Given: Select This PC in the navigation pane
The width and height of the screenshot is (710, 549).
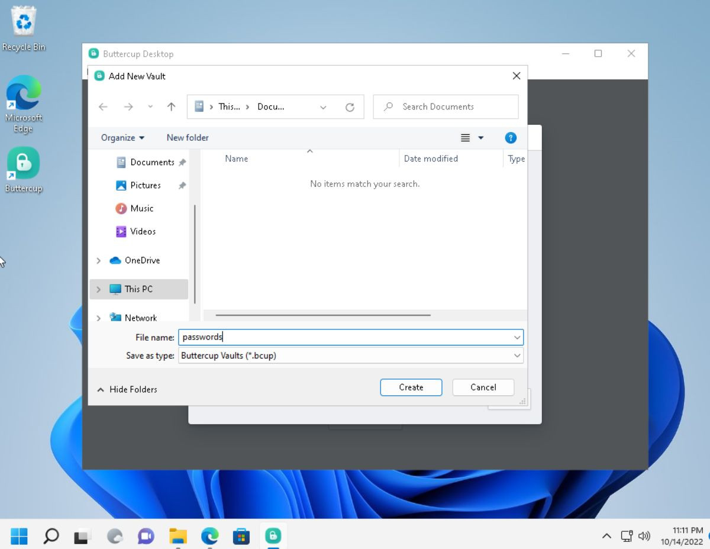Looking at the screenshot, I should point(138,289).
